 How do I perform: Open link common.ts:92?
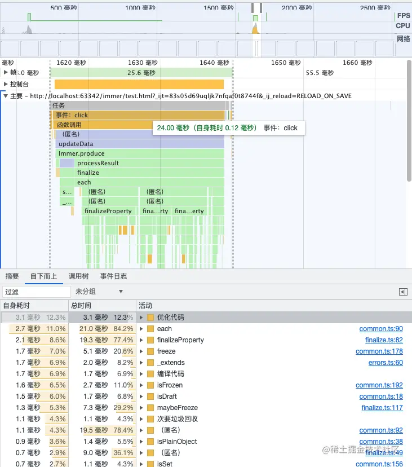[381, 430]
